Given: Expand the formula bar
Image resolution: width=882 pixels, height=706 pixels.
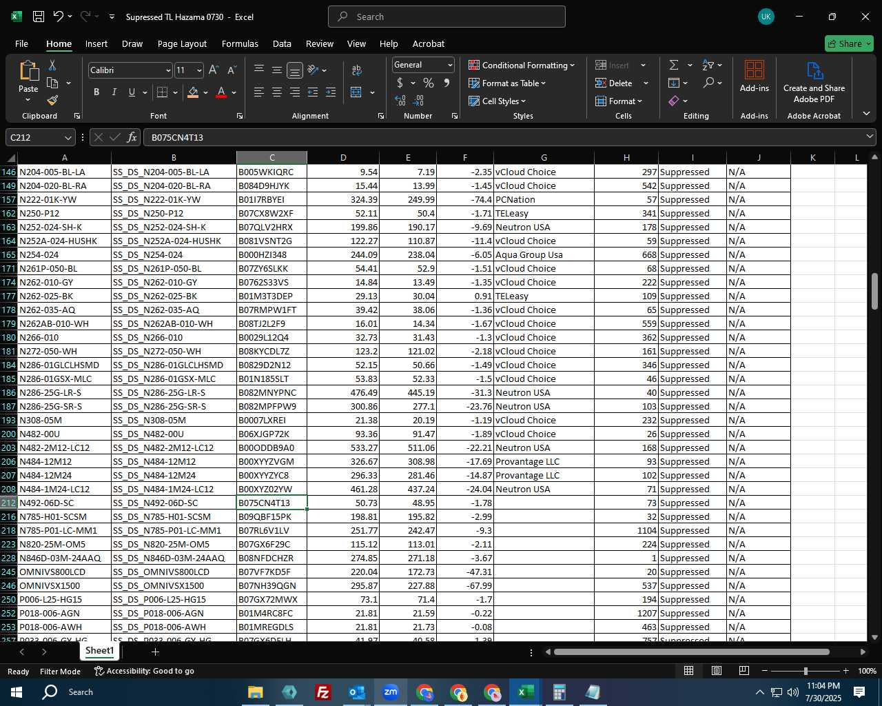Looking at the screenshot, I should 870,137.
